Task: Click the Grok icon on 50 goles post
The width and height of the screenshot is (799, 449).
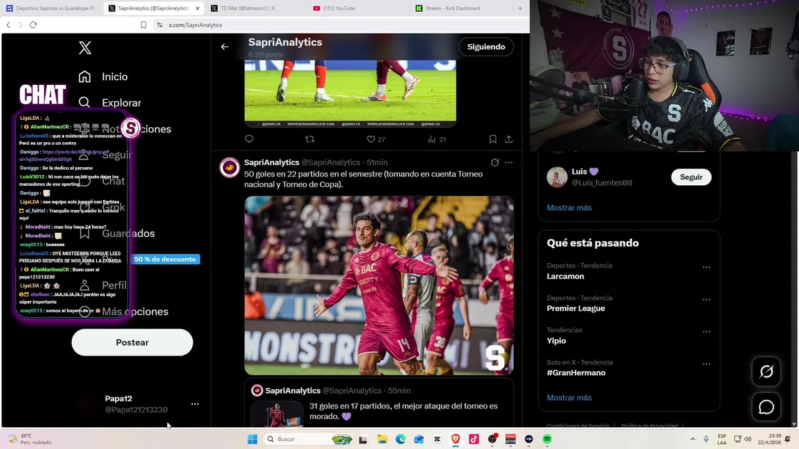Action: tap(495, 162)
